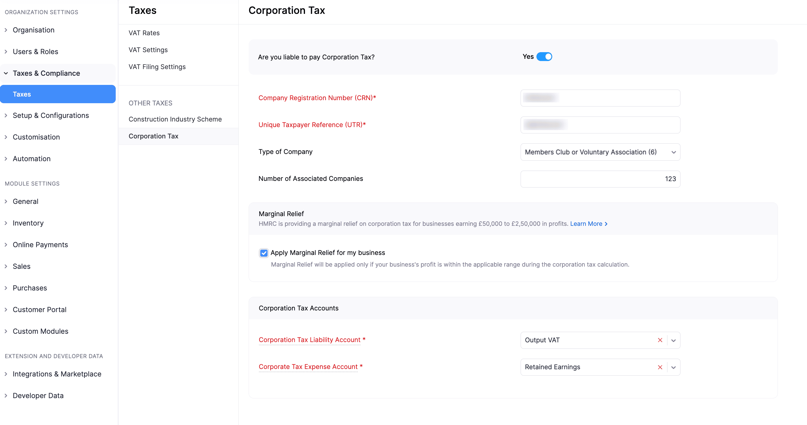This screenshot has width=807, height=425.
Task: Click the Unique Taxpayer Reference input
Action: pyautogui.click(x=600, y=125)
